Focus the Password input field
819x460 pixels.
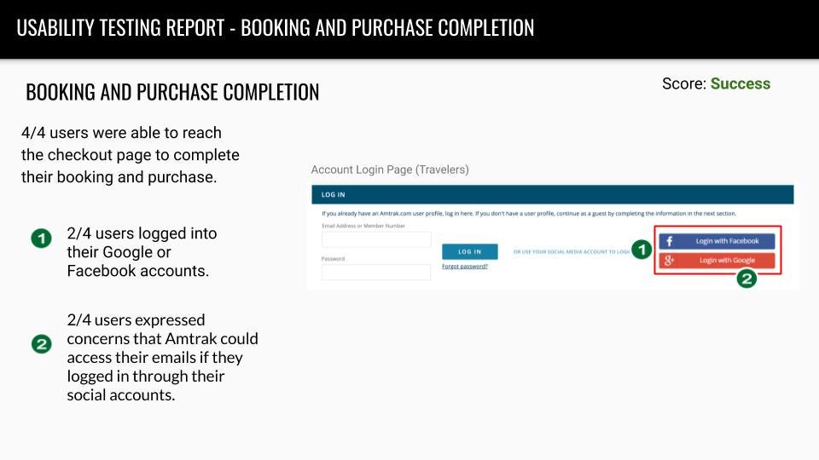tap(376, 273)
